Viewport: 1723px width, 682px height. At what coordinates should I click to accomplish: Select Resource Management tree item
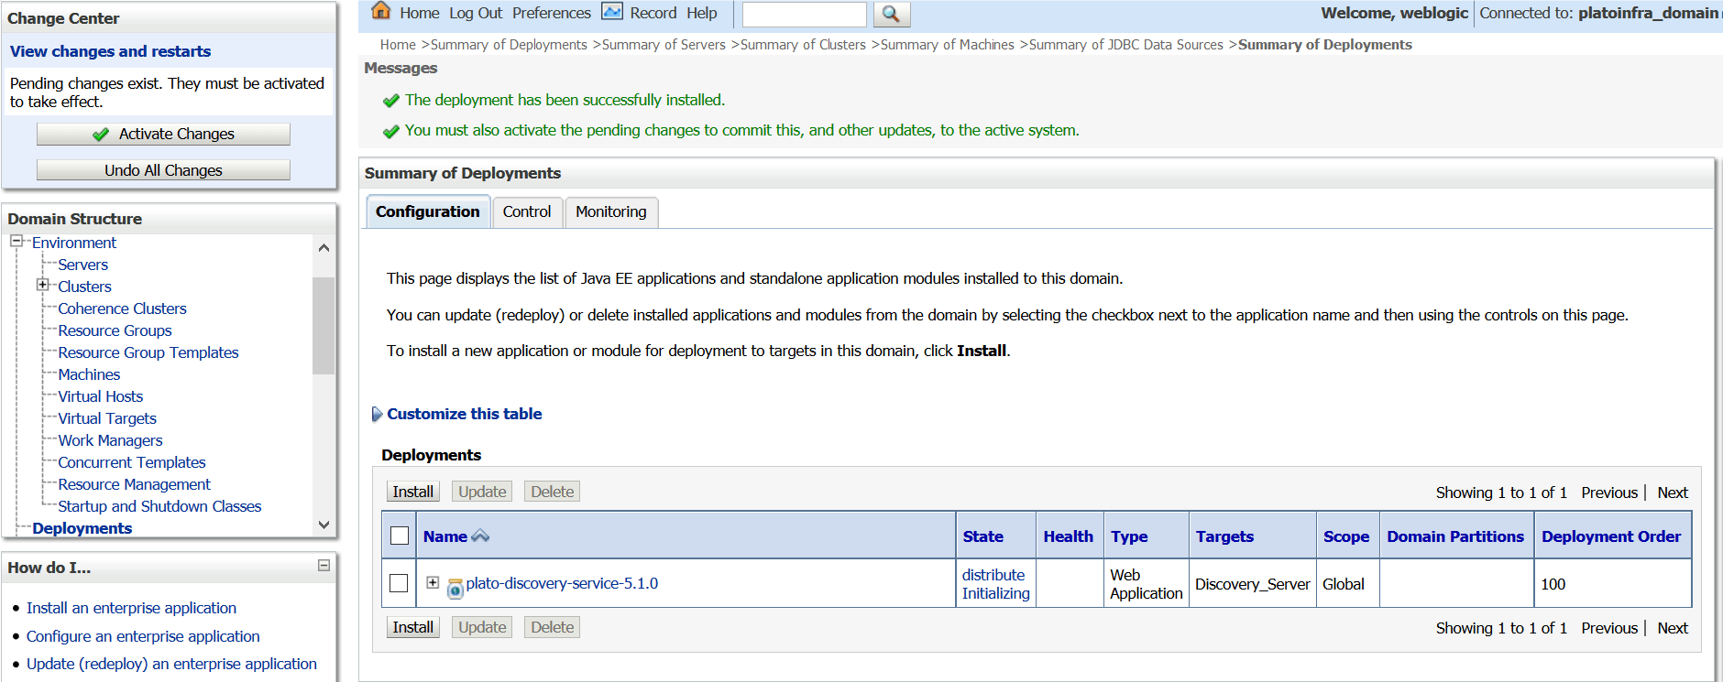coord(134,484)
